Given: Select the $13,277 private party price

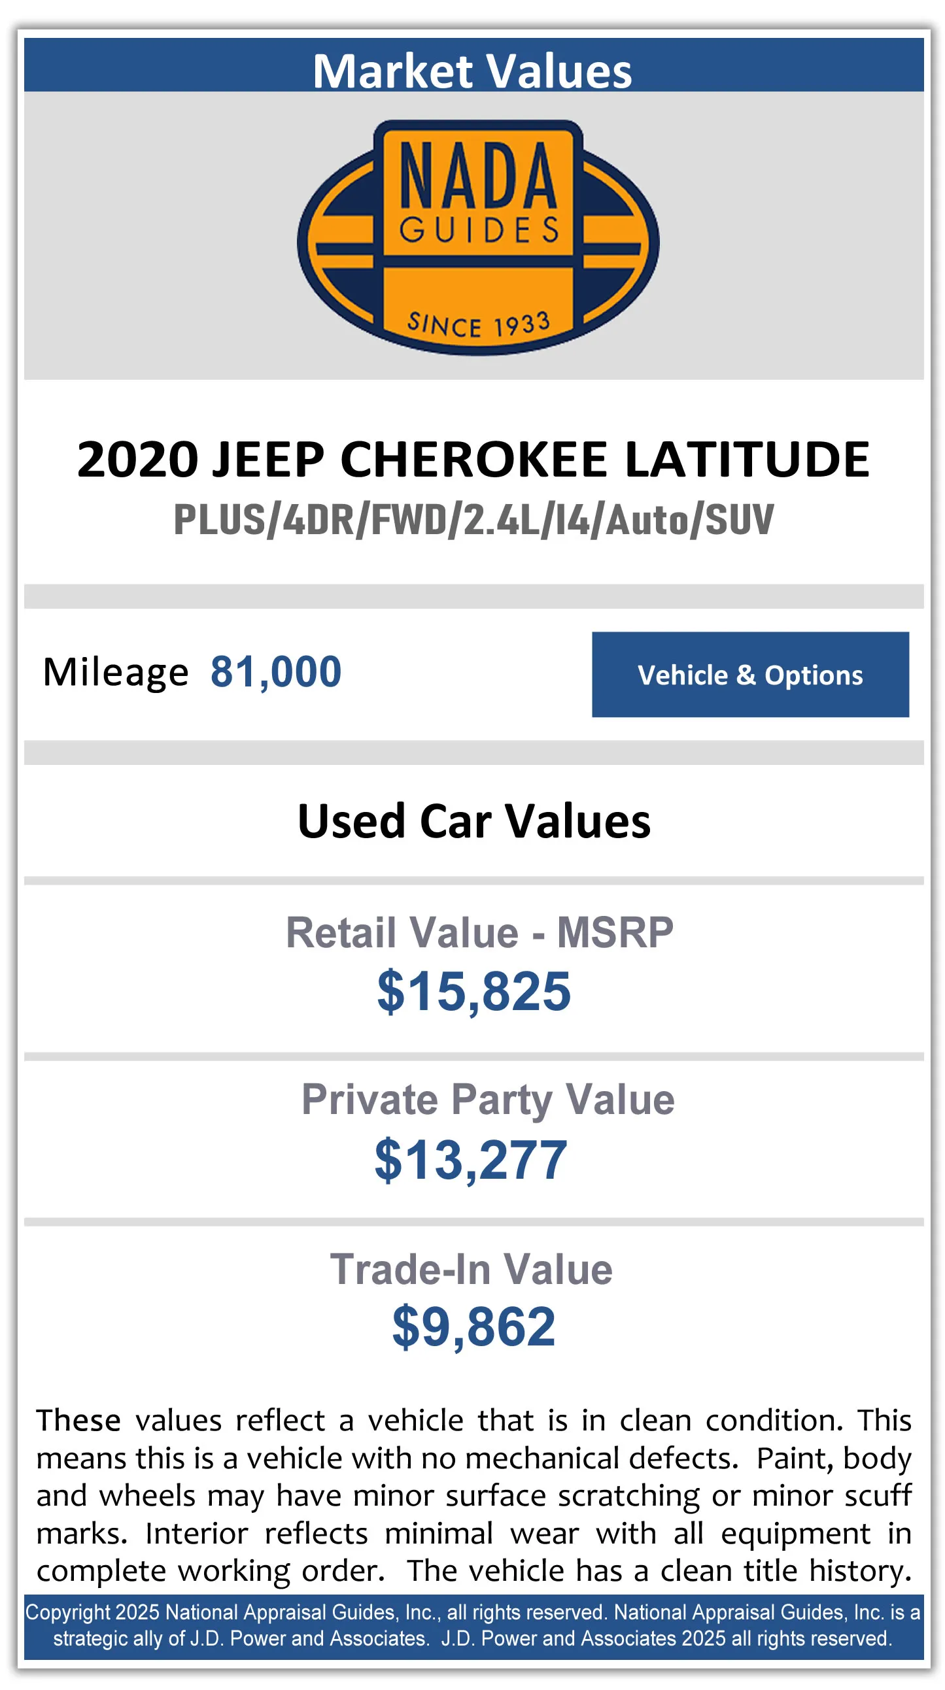Looking at the screenshot, I should tap(470, 1160).
